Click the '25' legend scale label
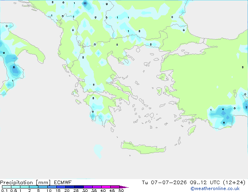Screen dimensions: 248x192 [x=76, y=190]
